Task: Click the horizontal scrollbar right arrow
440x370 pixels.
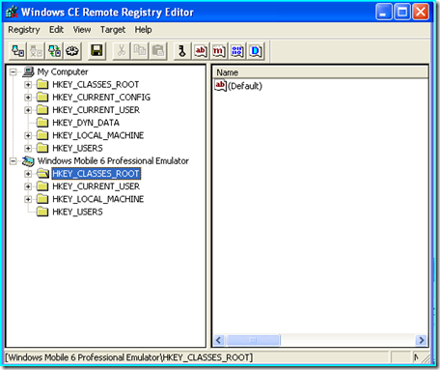Action: 421,340
